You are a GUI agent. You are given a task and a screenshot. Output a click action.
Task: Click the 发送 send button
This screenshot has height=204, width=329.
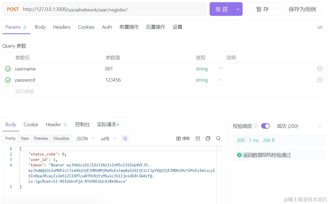coord(221,9)
